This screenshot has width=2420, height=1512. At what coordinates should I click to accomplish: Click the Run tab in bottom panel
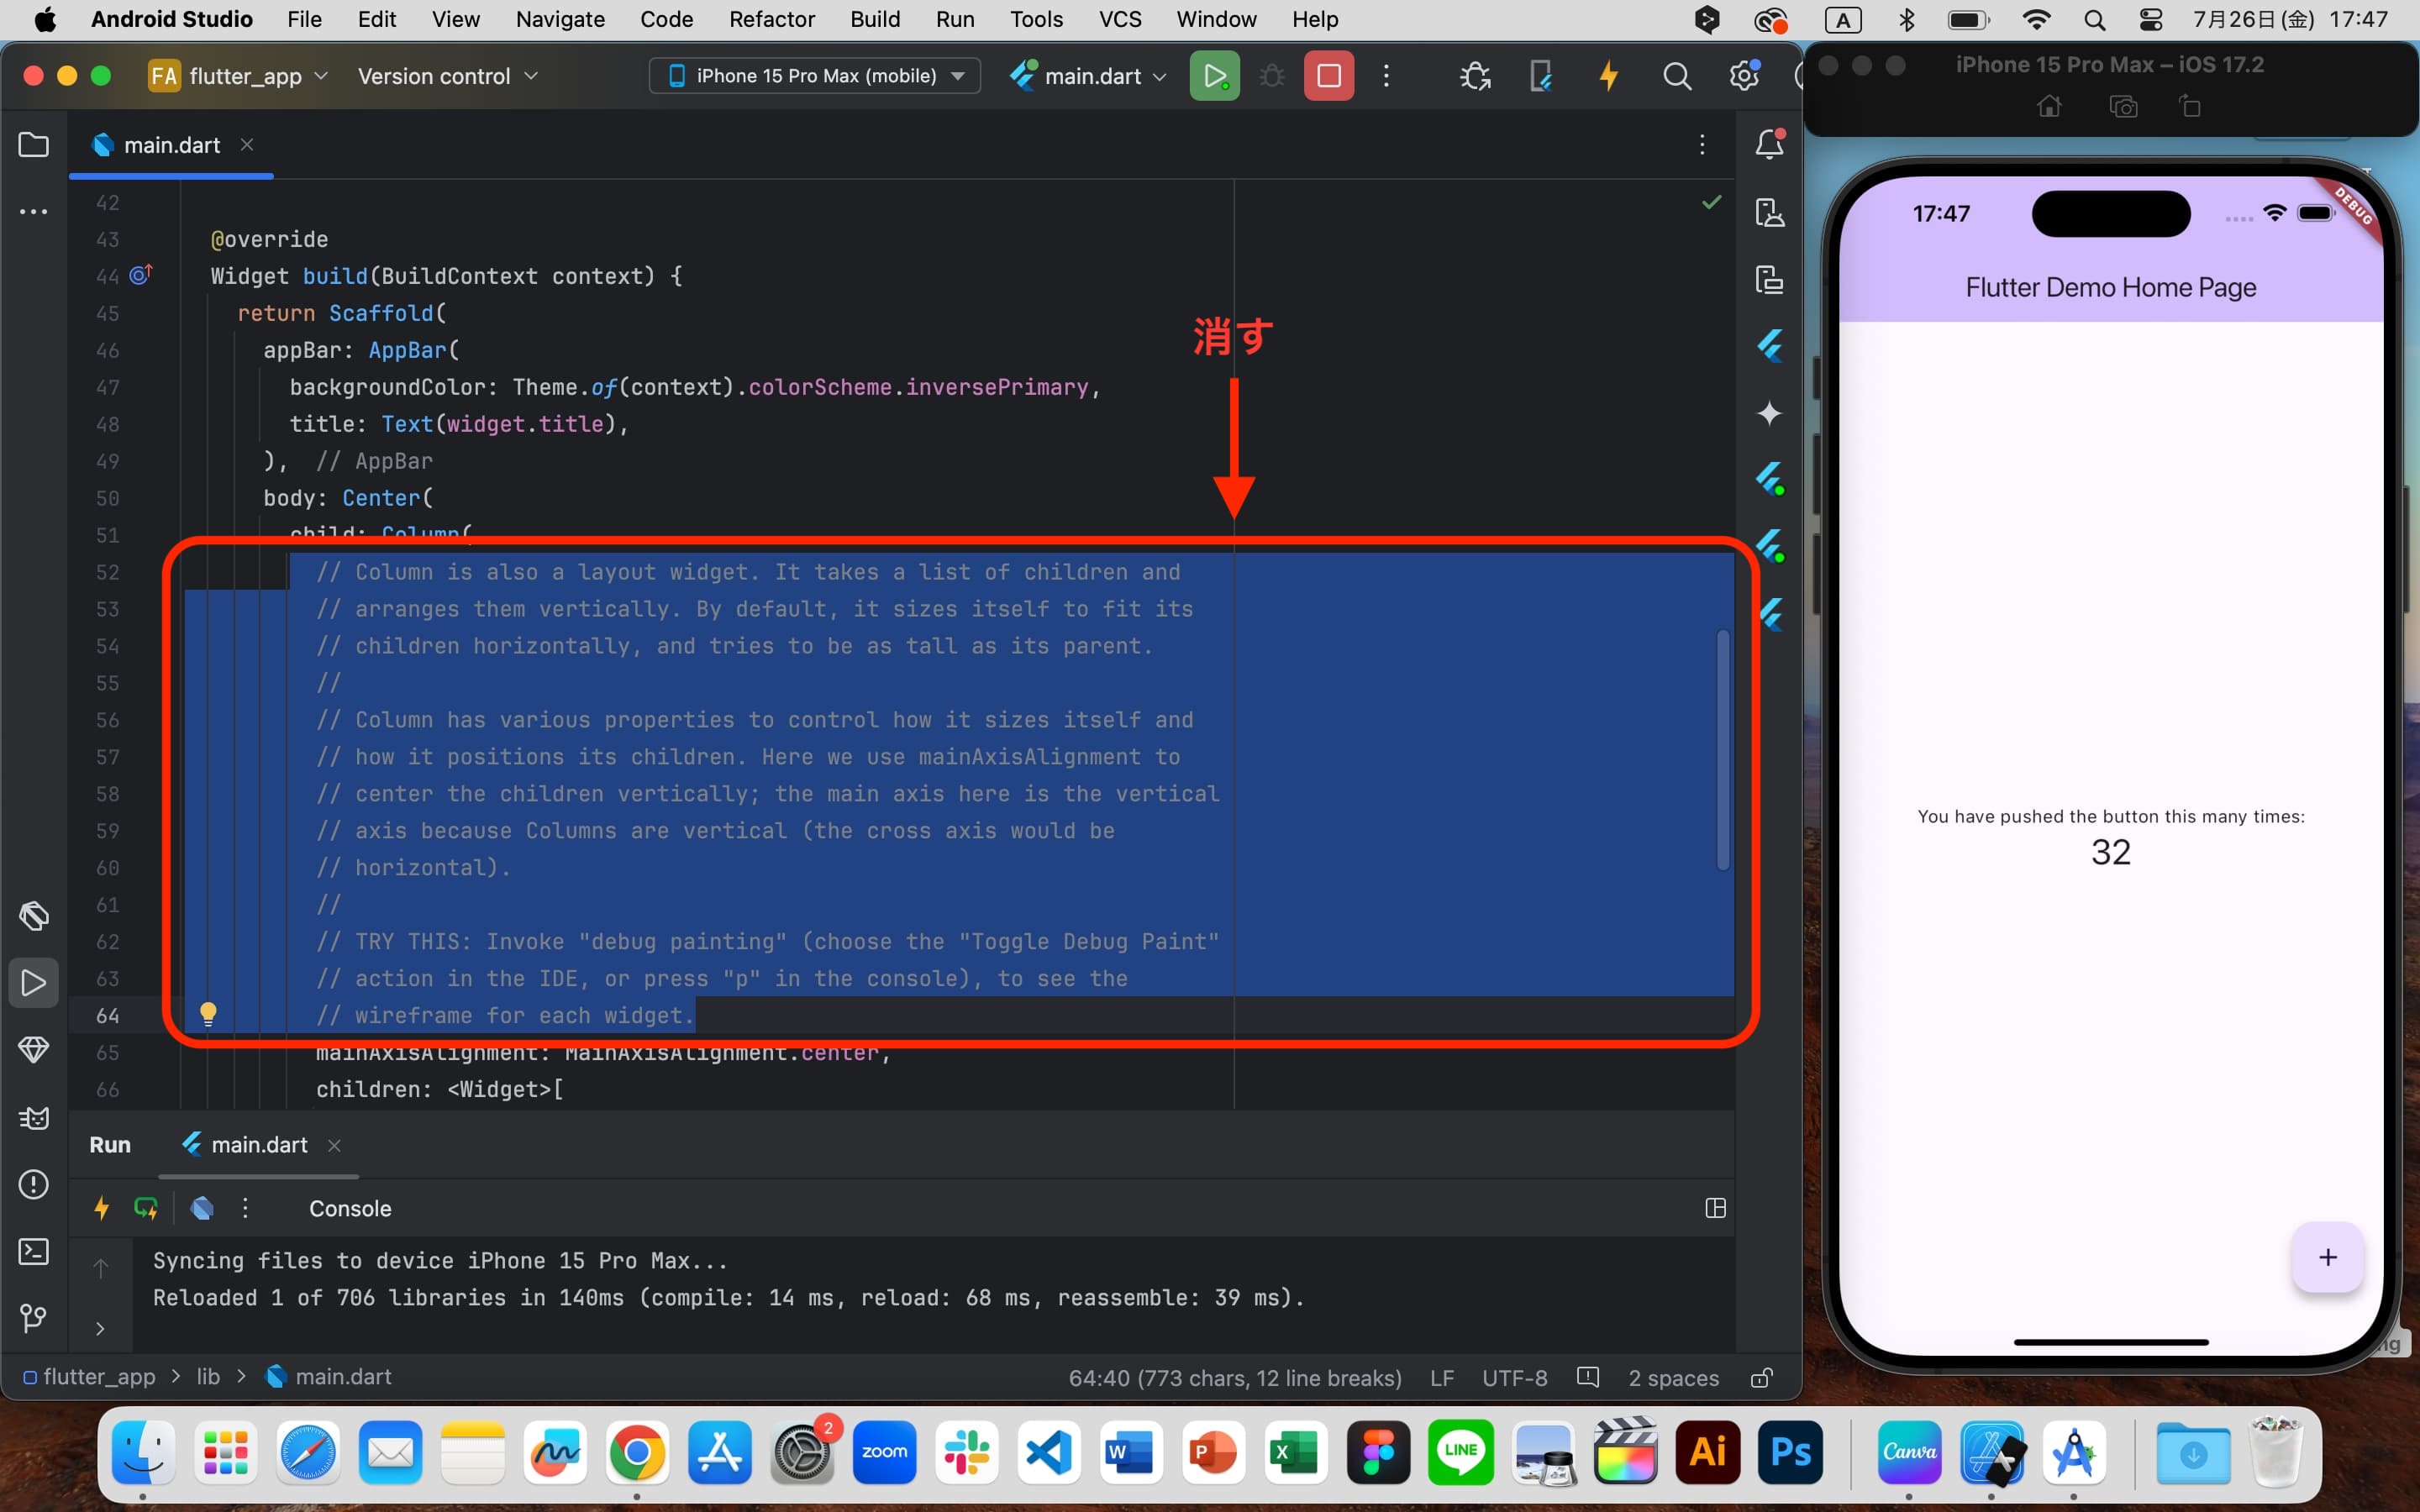(x=110, y=1144)
